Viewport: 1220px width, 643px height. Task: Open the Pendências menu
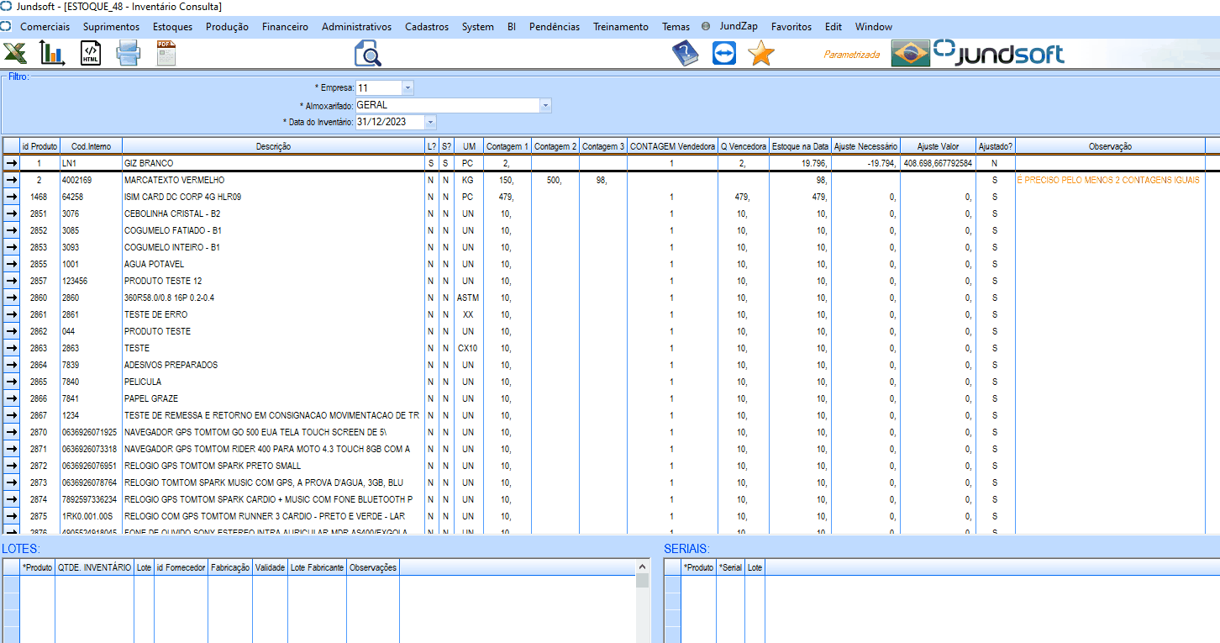click(x=555, y=26)
